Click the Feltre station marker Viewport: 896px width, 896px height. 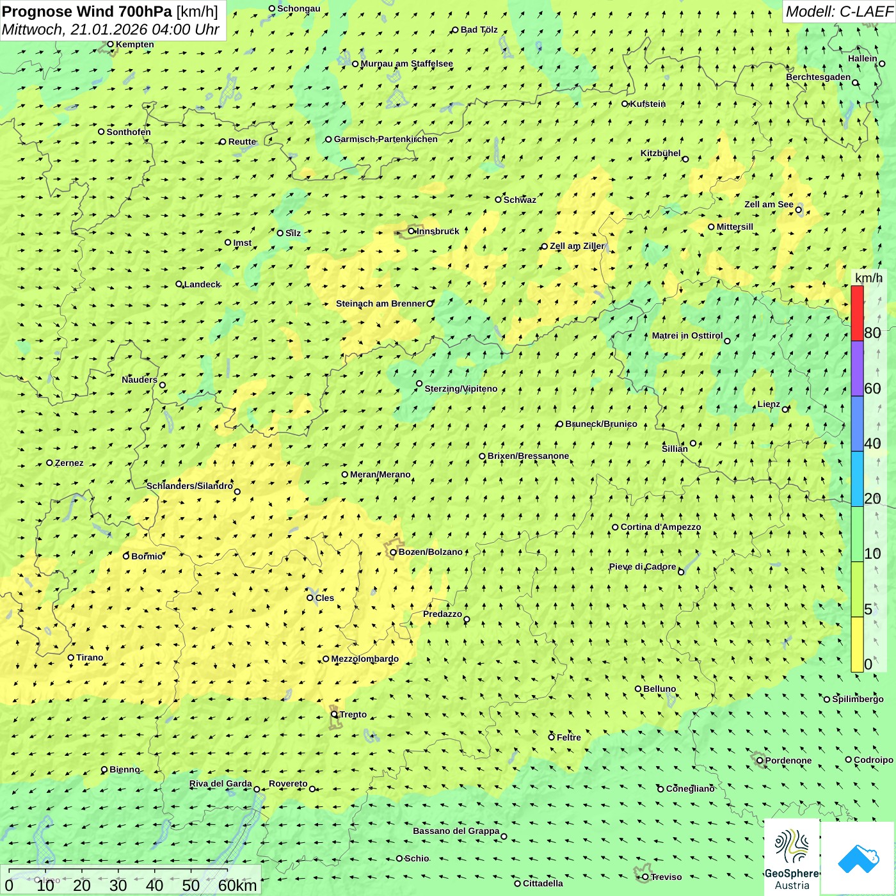pyautogui.click(x=551, y=737)
